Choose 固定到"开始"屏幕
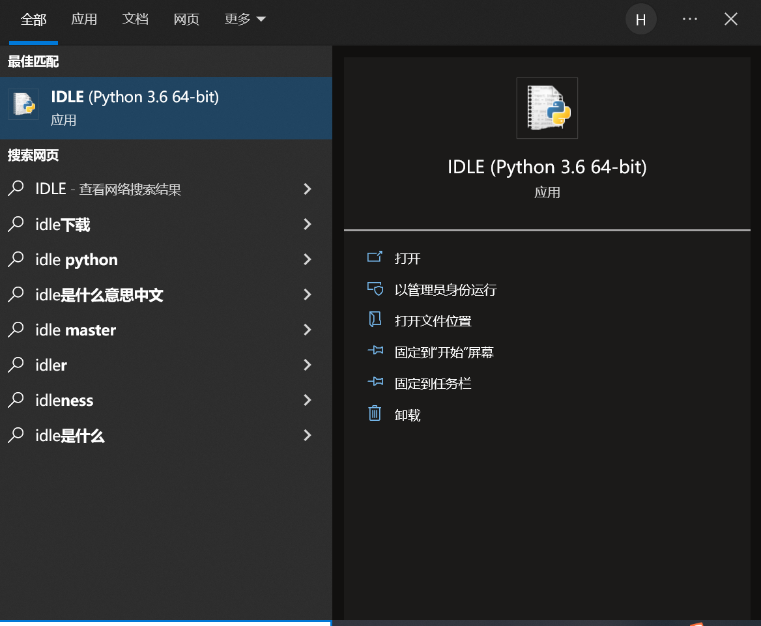This screenshot has height=626, width=761. pos(444,352)
